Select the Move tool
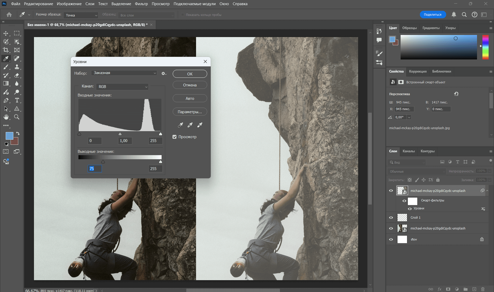The height and width of the screenshot is (292, 494). pyautogui.click(x=6, y=33)
